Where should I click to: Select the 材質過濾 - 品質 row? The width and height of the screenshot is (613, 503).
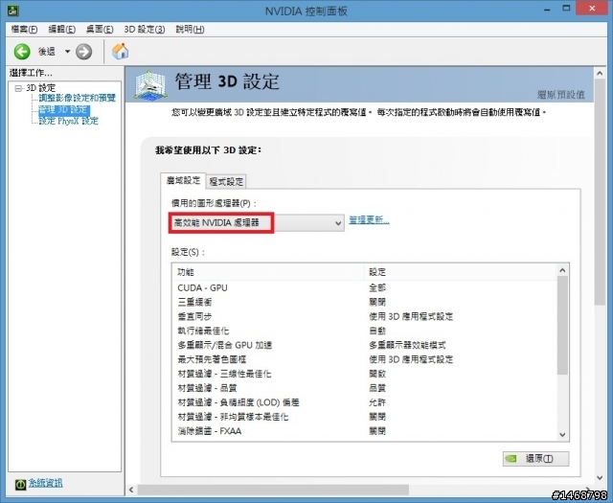[364, 388]
